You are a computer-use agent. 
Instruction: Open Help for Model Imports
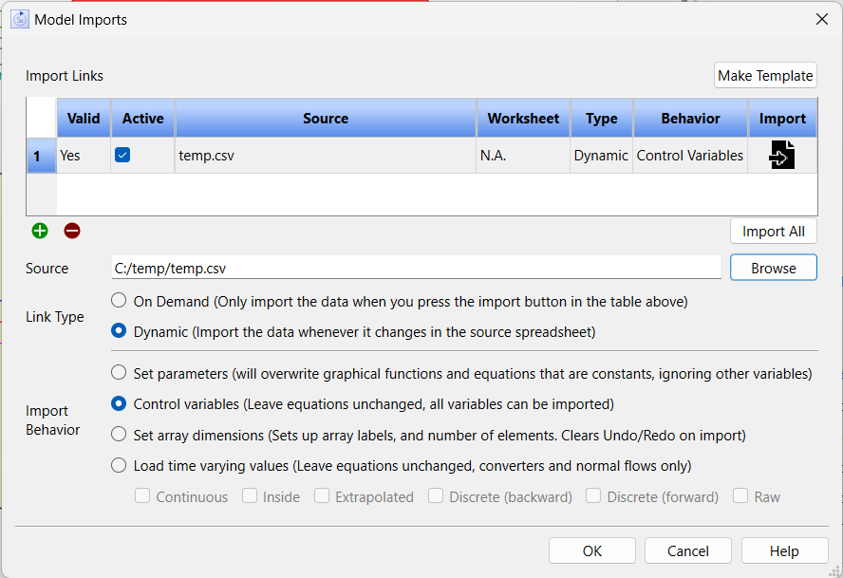[x=784, y=551]
